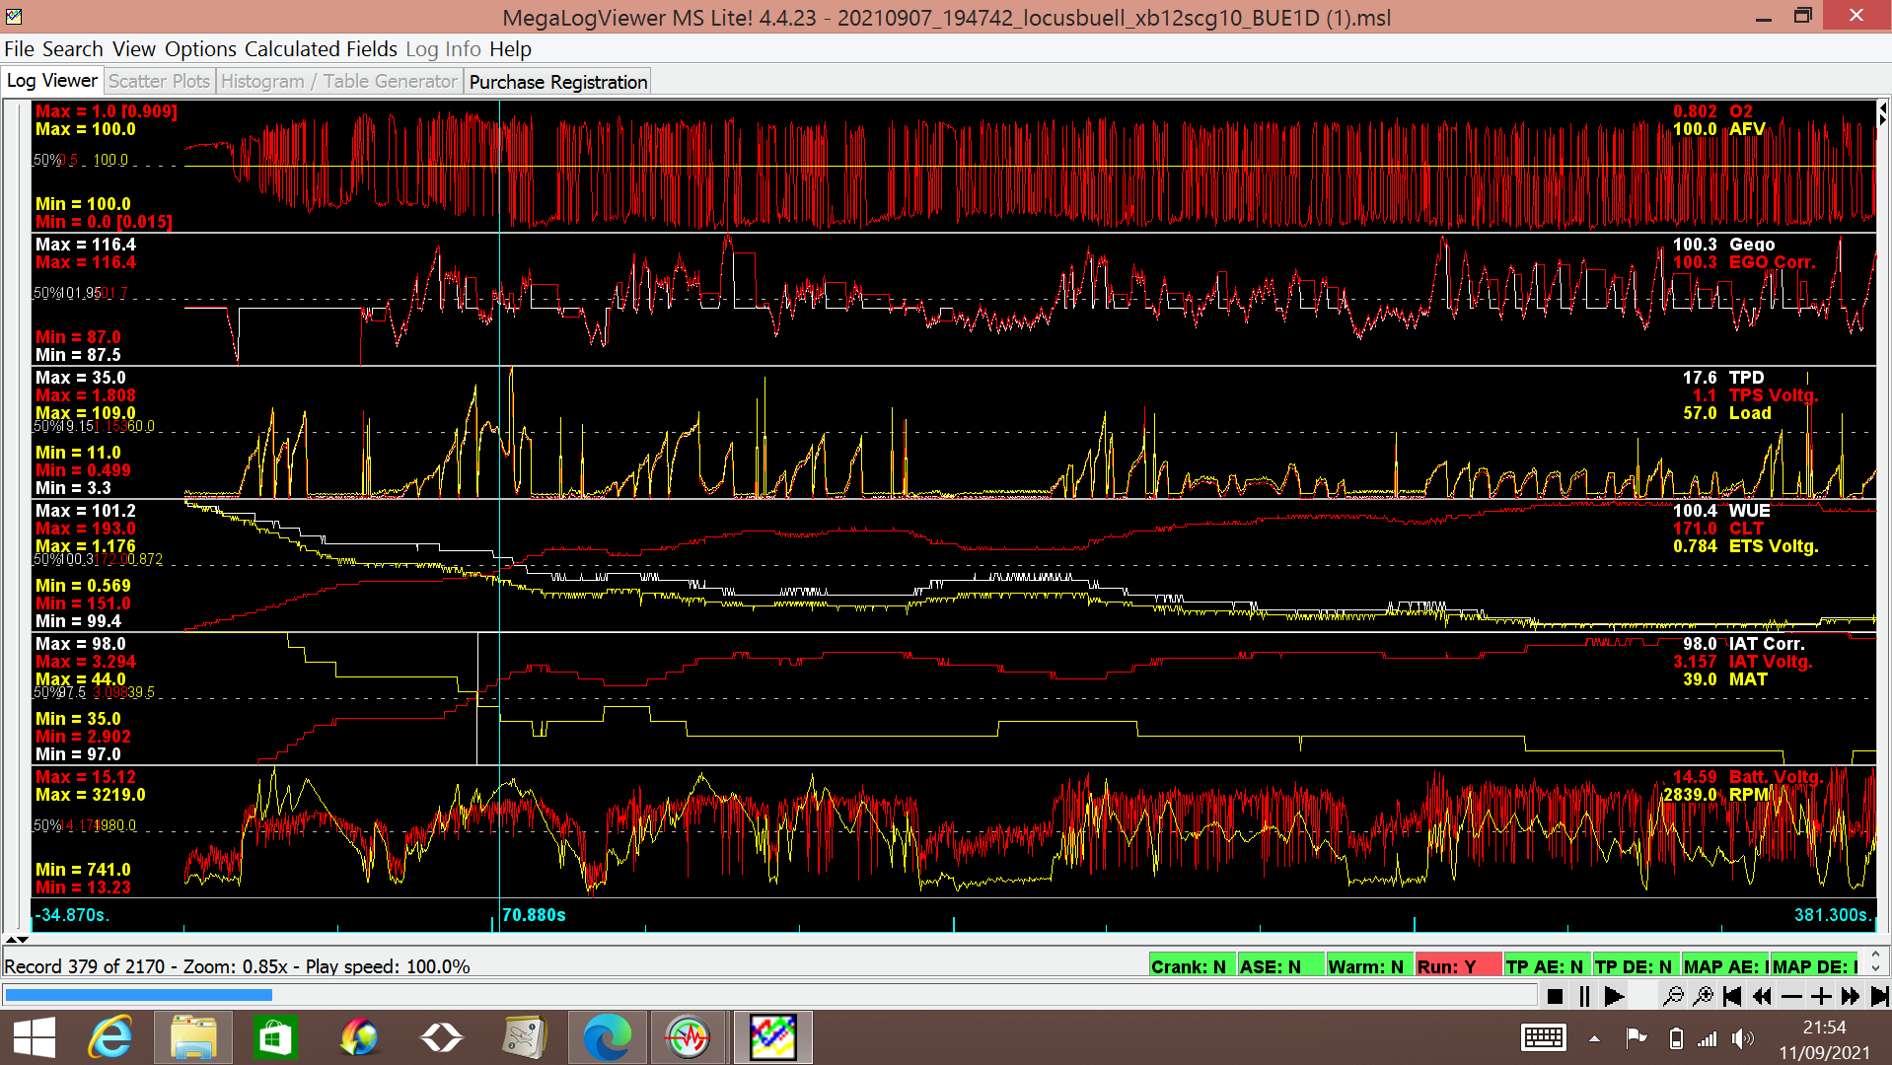
Task: Open the Search menu
Action: click(72, 49)
